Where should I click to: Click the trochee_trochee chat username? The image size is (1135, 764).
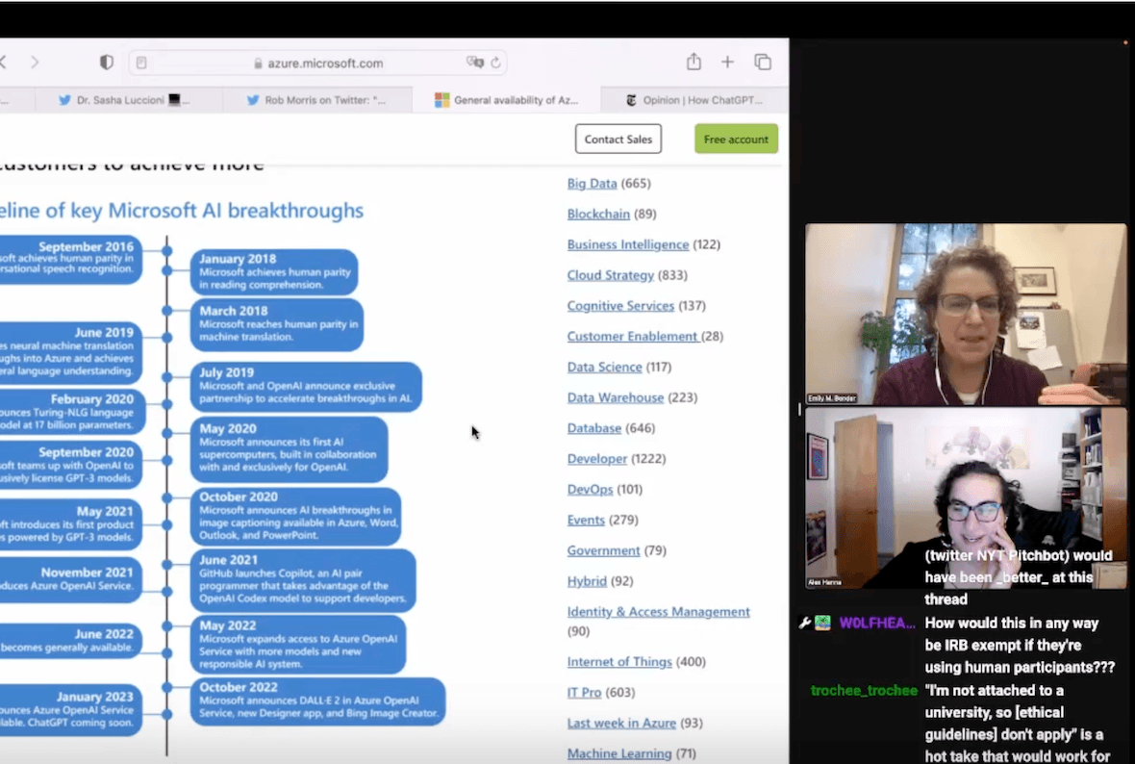[x=865, y=690]
